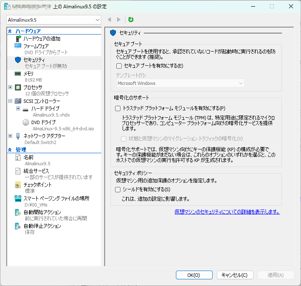301x286 pixels.
Task: Open 自動開始アクション icon
Action: click(x=18, y=213)
